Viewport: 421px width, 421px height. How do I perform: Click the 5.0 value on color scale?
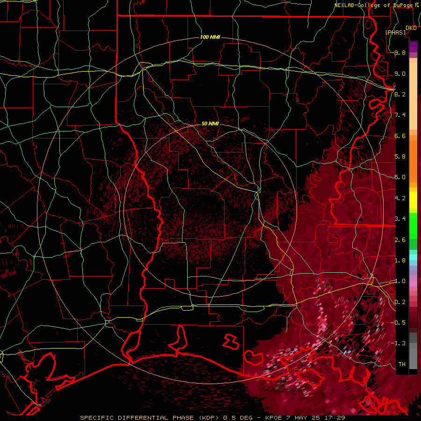[400, 177]
